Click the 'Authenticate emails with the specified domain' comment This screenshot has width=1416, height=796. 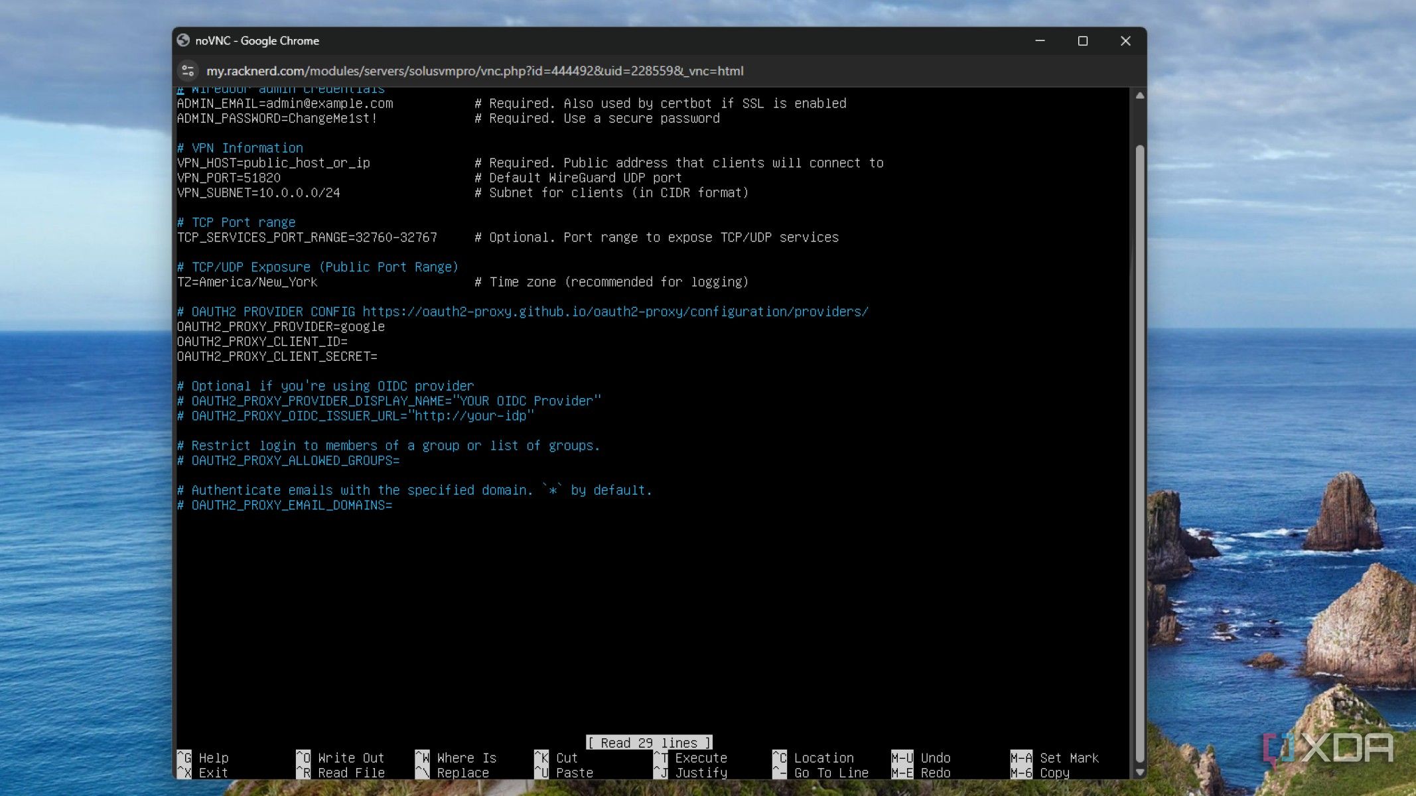[x=414, y=490]
